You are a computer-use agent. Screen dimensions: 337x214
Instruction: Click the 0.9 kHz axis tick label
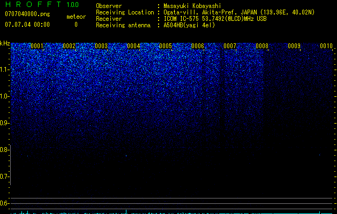click(4, 123)
